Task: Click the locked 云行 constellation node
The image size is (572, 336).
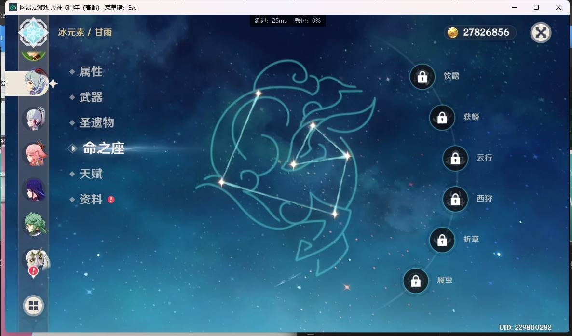Action: 455,158
